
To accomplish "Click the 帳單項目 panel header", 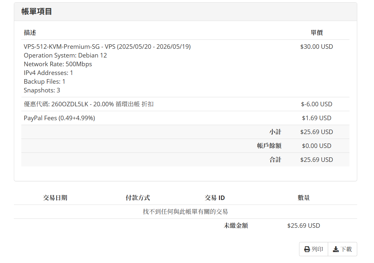I will coord(36,11).
